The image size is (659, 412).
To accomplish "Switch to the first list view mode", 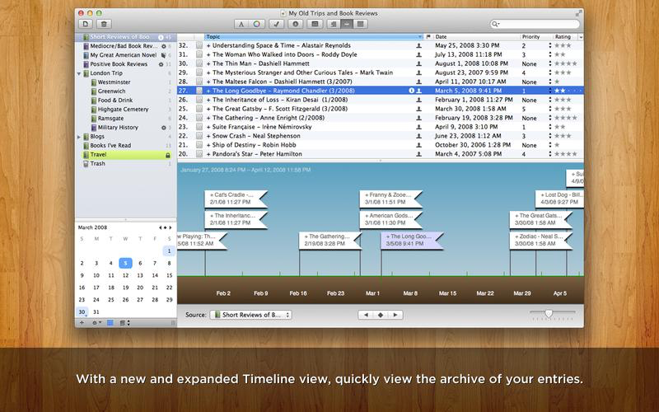I will pyautogui.click(x=316, y=25).
